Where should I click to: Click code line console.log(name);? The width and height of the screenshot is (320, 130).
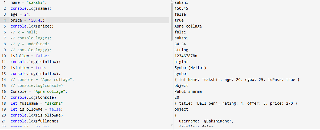(31, 9)
